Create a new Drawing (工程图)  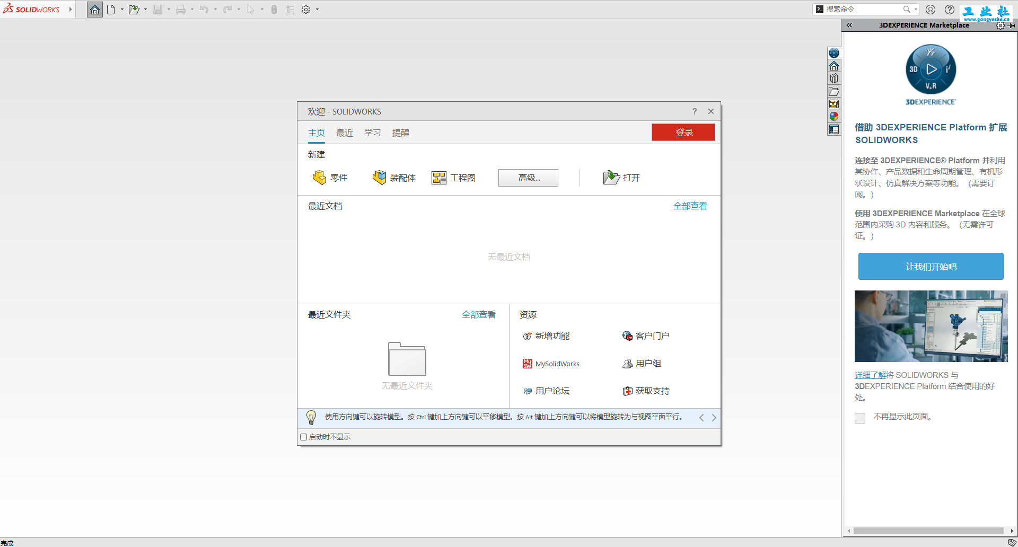453,178
